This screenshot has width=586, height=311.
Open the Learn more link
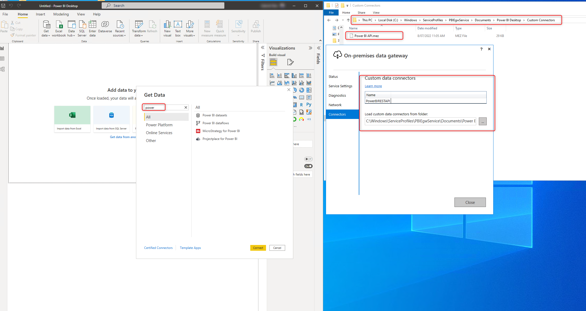pos(373,86)
